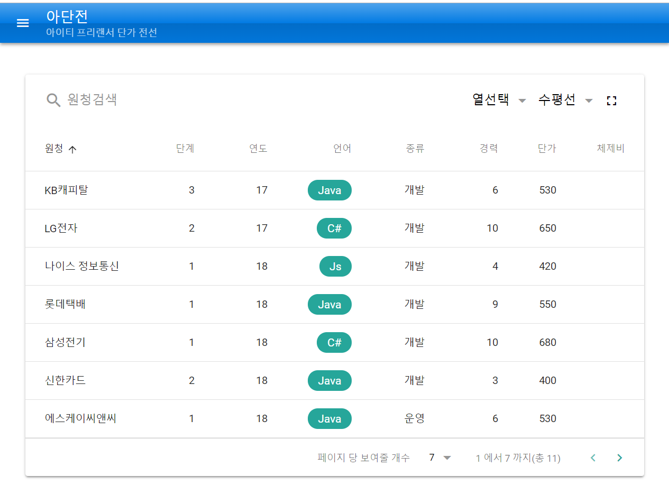Click stage value 3 in KB캐피탈 row

tap(191, 190)
